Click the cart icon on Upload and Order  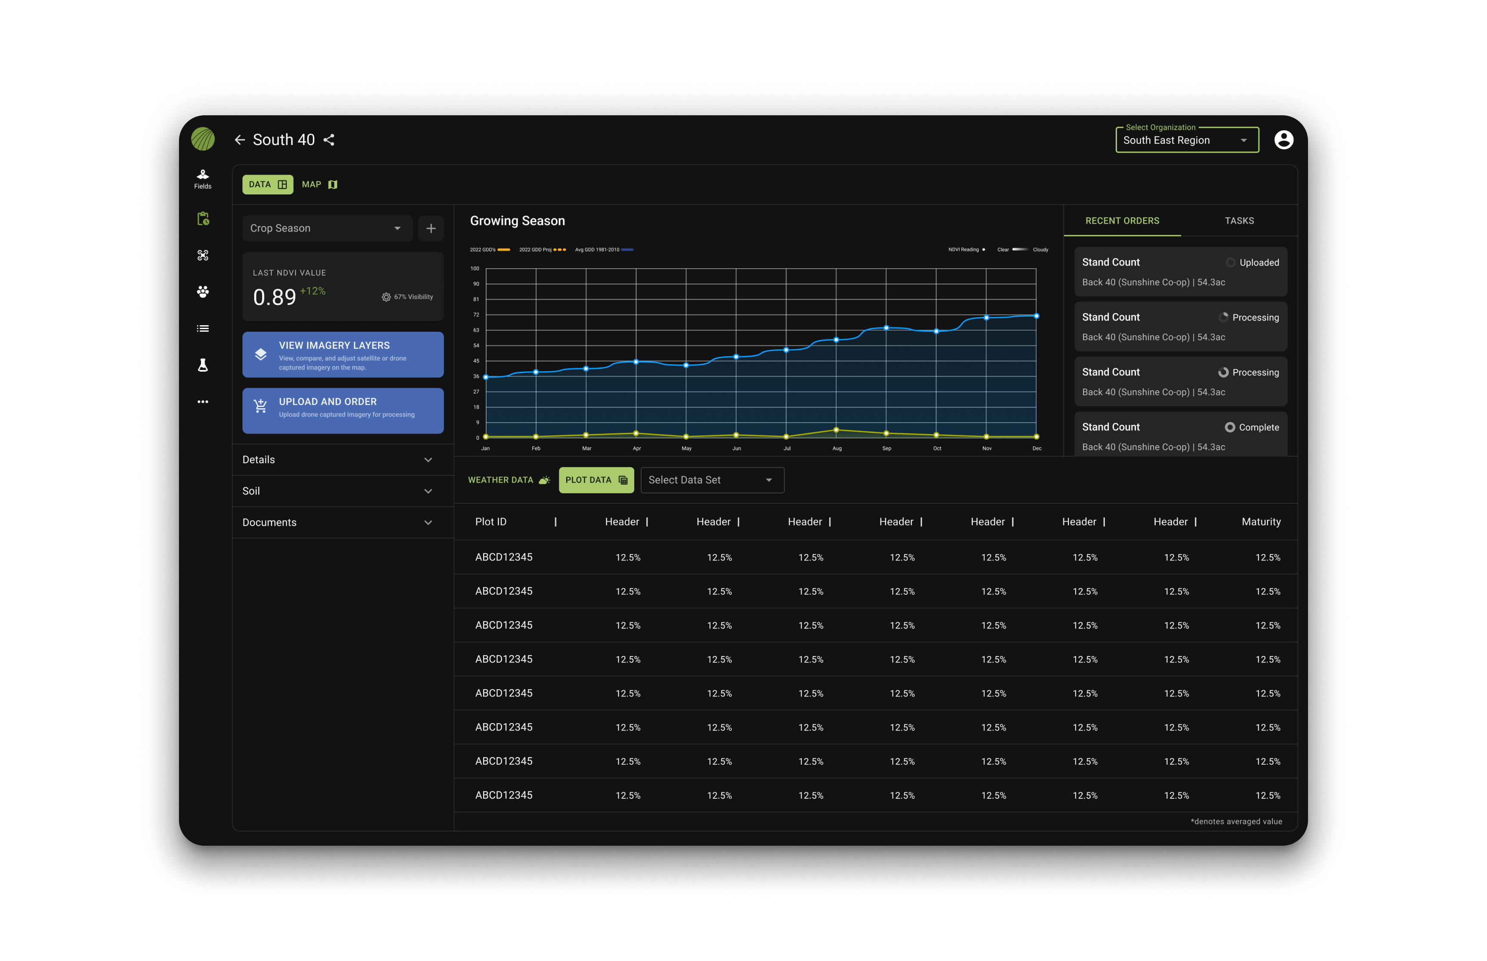(x=261, y=407)
